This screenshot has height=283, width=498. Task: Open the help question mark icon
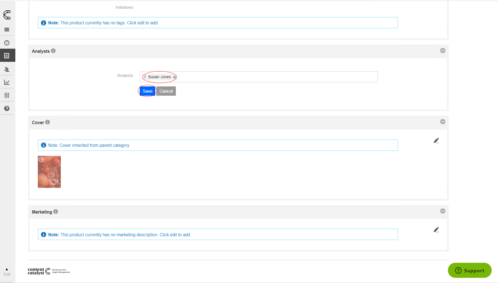click(x=7, y=109)
